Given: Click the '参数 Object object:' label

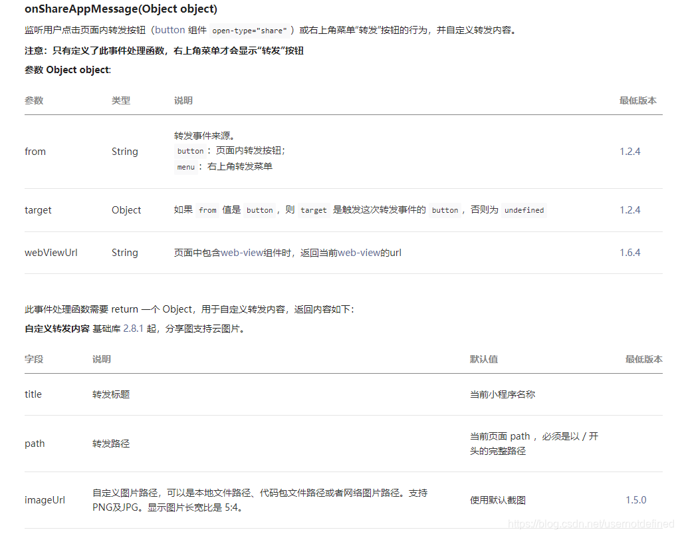Looking at the screenshot, I should (x=68, y=70).
